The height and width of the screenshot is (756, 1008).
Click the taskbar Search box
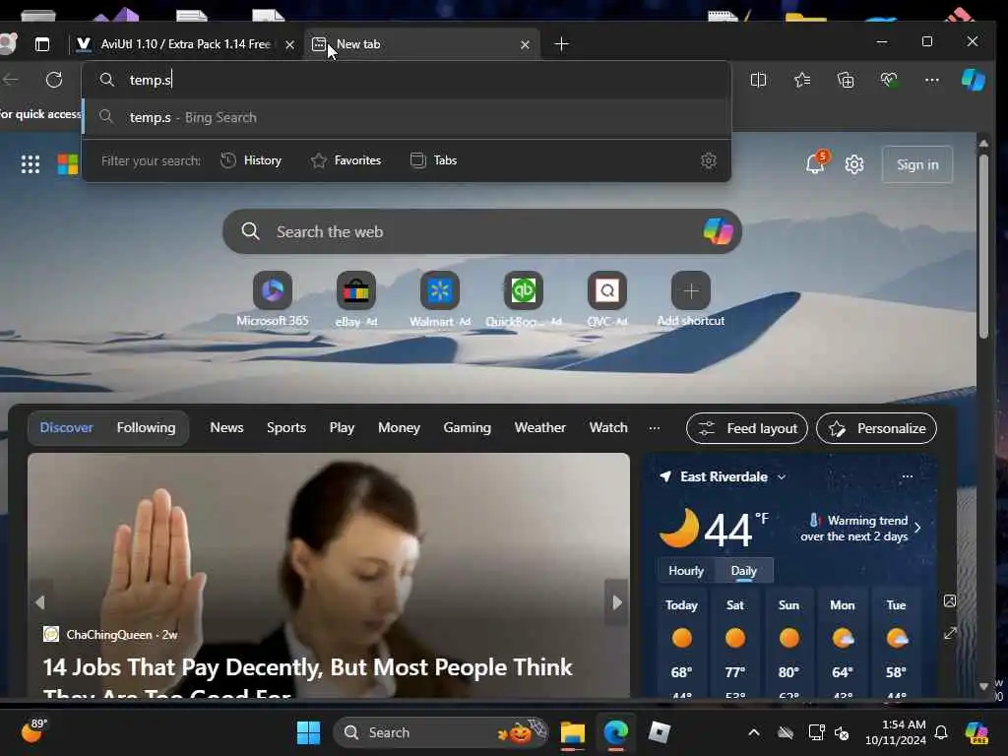point(440,732)
